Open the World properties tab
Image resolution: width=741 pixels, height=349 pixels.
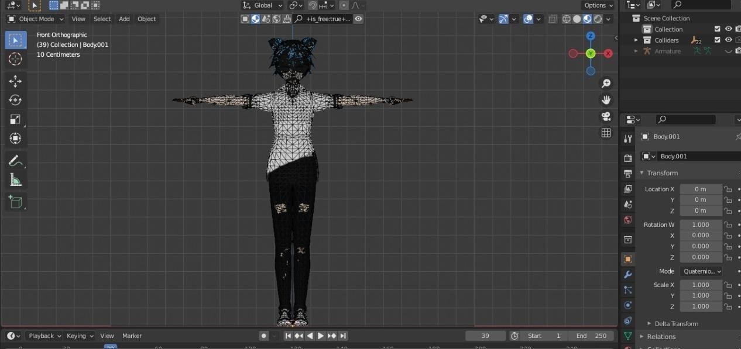(628, 220)
